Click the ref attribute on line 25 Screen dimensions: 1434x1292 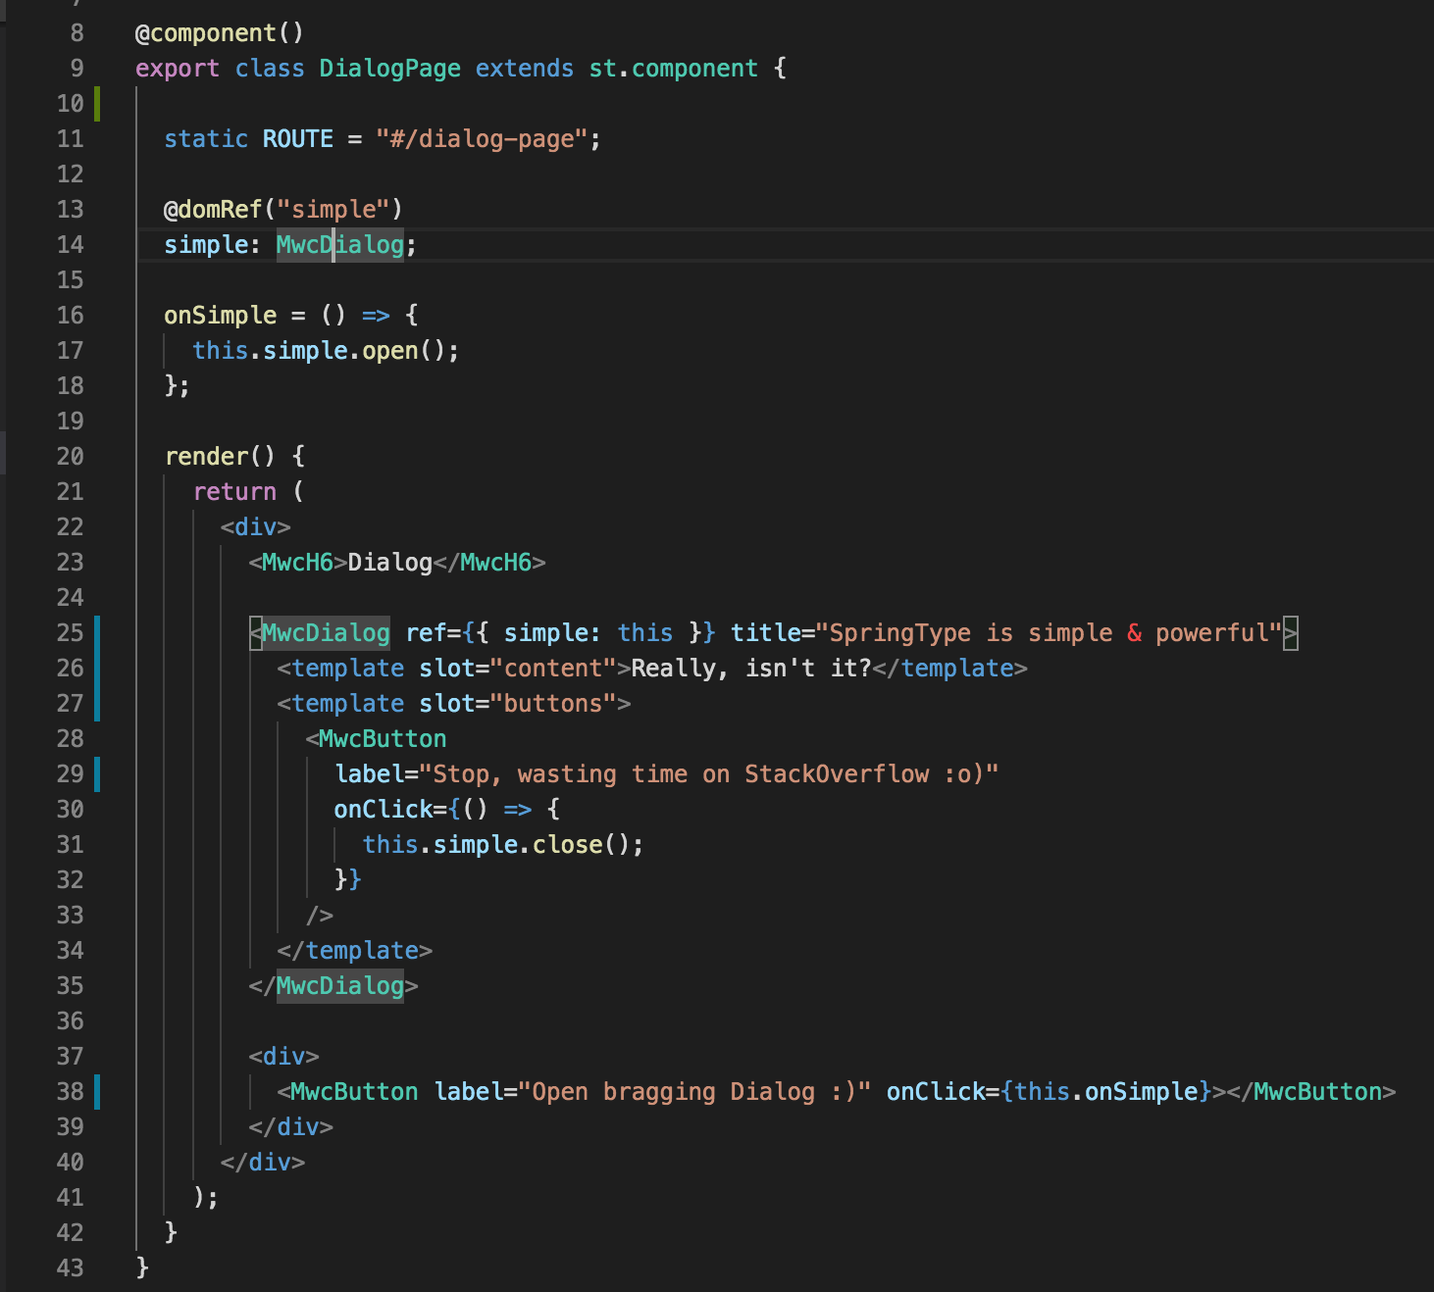pyautogui.click(x=426, y=633)
